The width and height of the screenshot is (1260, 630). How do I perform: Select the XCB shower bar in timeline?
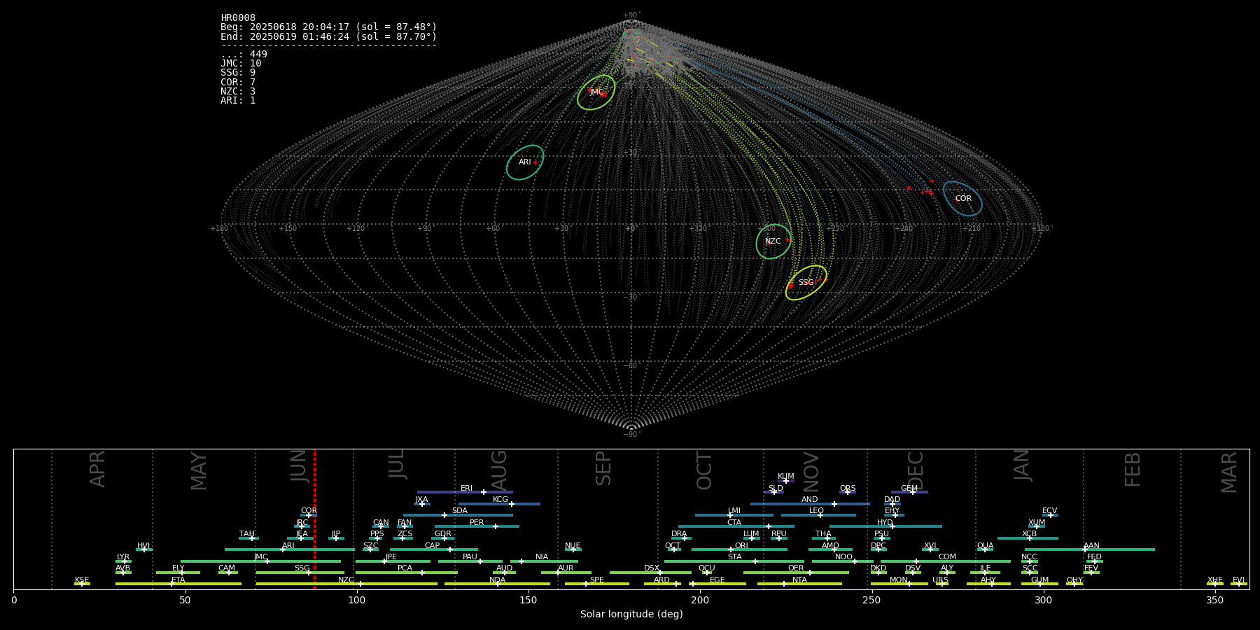coord(1028,538)
